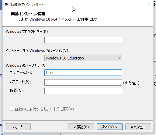Image resolution: width=156 pixels, height=135 pixels.
Task: Click the フル ネーム(F) label
Action: point(21,73)
